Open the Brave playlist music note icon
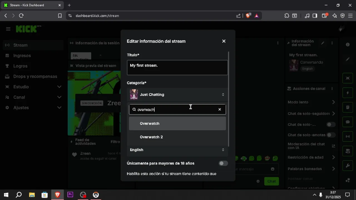Image resolution: width=356 pixels, height=200 pixels. click(307, 16)
